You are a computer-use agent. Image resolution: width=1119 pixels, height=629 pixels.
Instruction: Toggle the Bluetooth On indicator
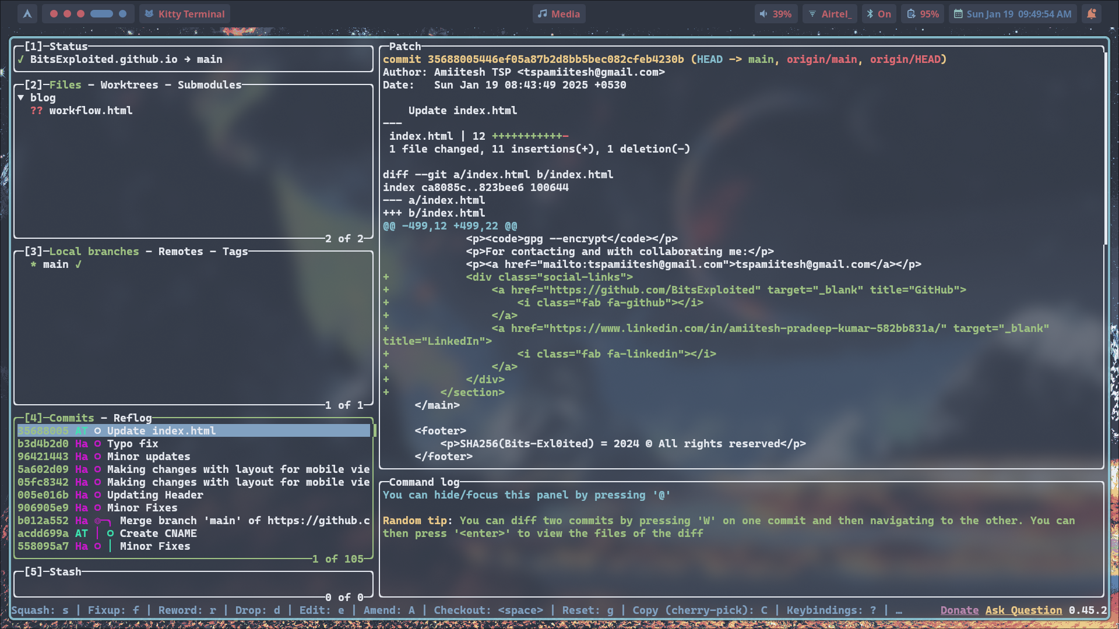[878, 14]
